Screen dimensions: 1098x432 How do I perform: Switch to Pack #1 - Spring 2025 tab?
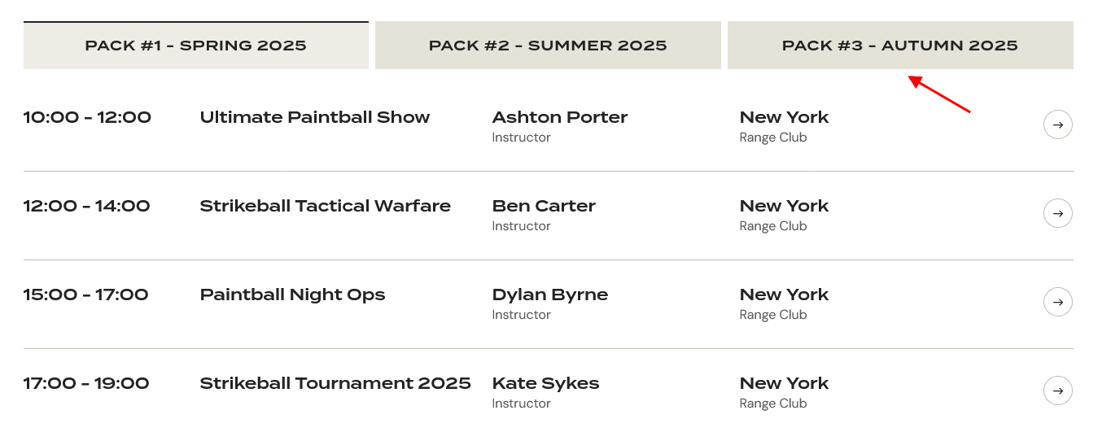(x=196, y=46)
